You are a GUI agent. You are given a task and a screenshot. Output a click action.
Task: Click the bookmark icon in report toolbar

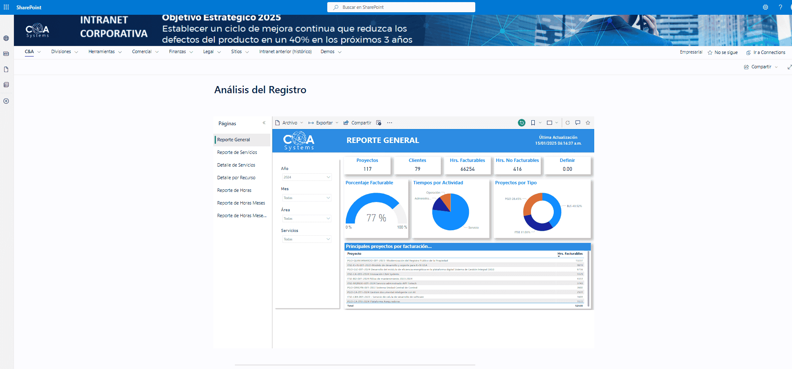(533, 123)
